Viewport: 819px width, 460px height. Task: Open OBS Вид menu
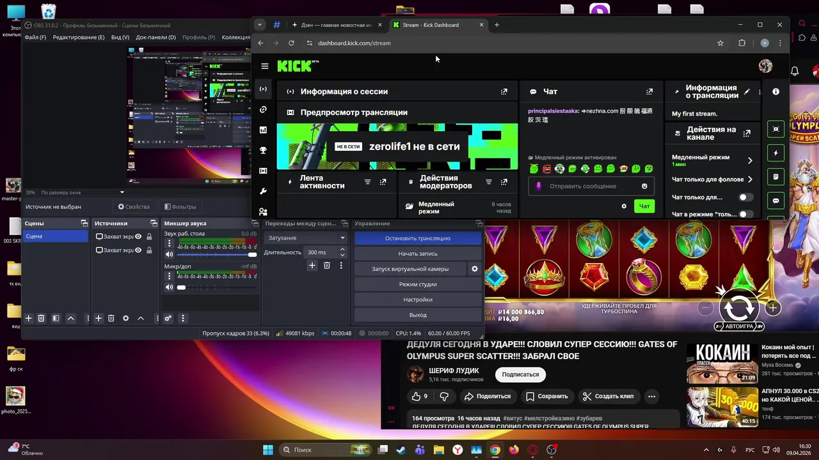tap(120, 37)
